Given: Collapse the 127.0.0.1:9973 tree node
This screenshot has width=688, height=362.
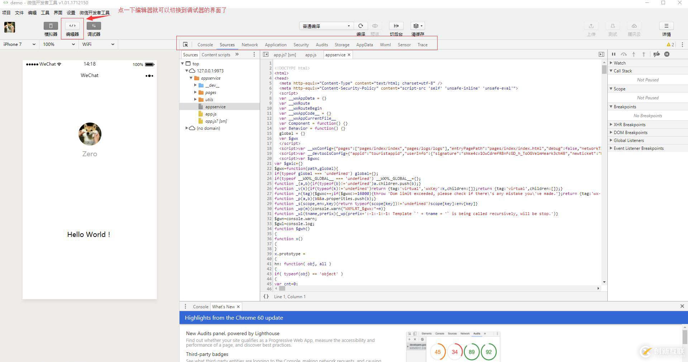Looking at the screenshot, I should (x=187, y=71).
